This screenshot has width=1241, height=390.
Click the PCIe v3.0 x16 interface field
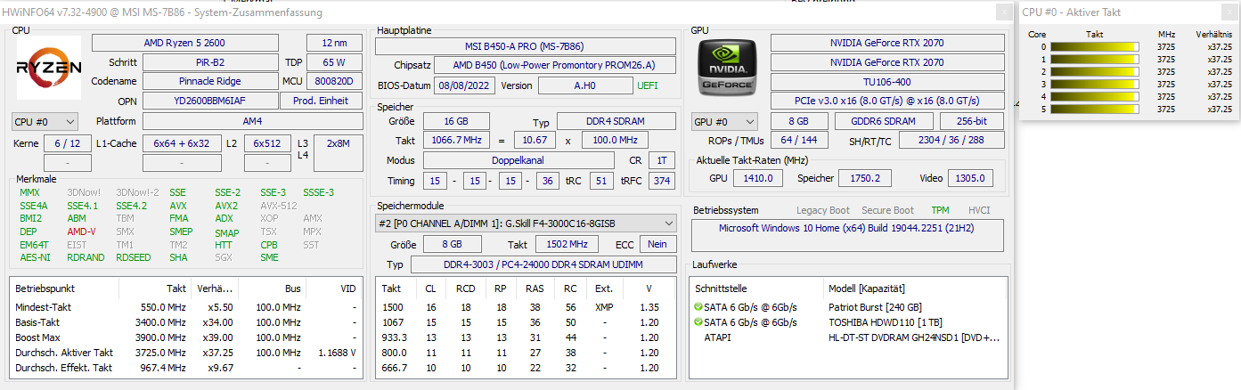tap(886, 101)
